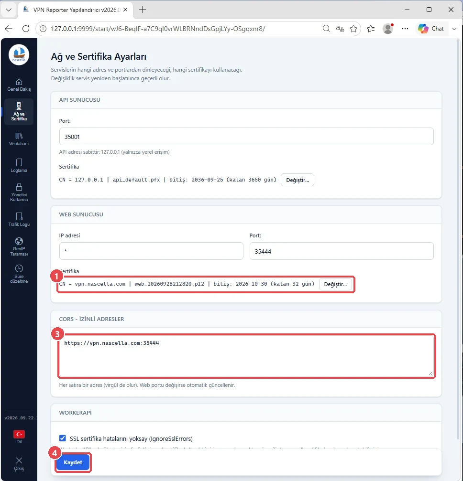Close the VPN Reporter tab
The height and width of the screenshot is (481, 463).
click(125, 10)
